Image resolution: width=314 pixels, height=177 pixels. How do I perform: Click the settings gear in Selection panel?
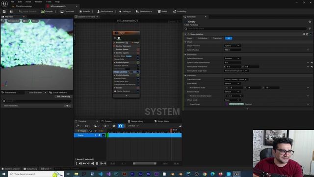click(x=310, y=22)
